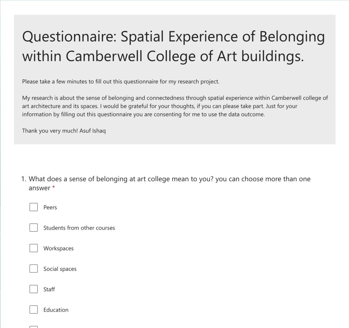
Task: Click the Please take a few minutes sentence
Action: tap(121, 82)
